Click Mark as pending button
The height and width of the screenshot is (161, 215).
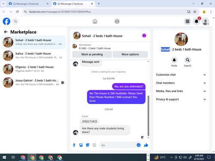pos(92,55)
